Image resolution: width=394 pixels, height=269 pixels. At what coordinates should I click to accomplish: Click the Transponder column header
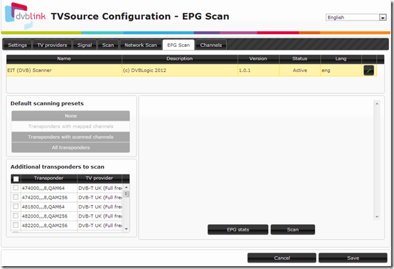49,178
